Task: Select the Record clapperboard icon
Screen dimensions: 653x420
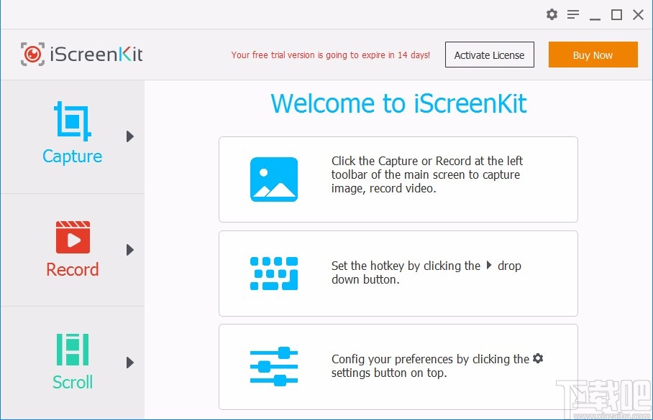Action: (x=73, y=237)
